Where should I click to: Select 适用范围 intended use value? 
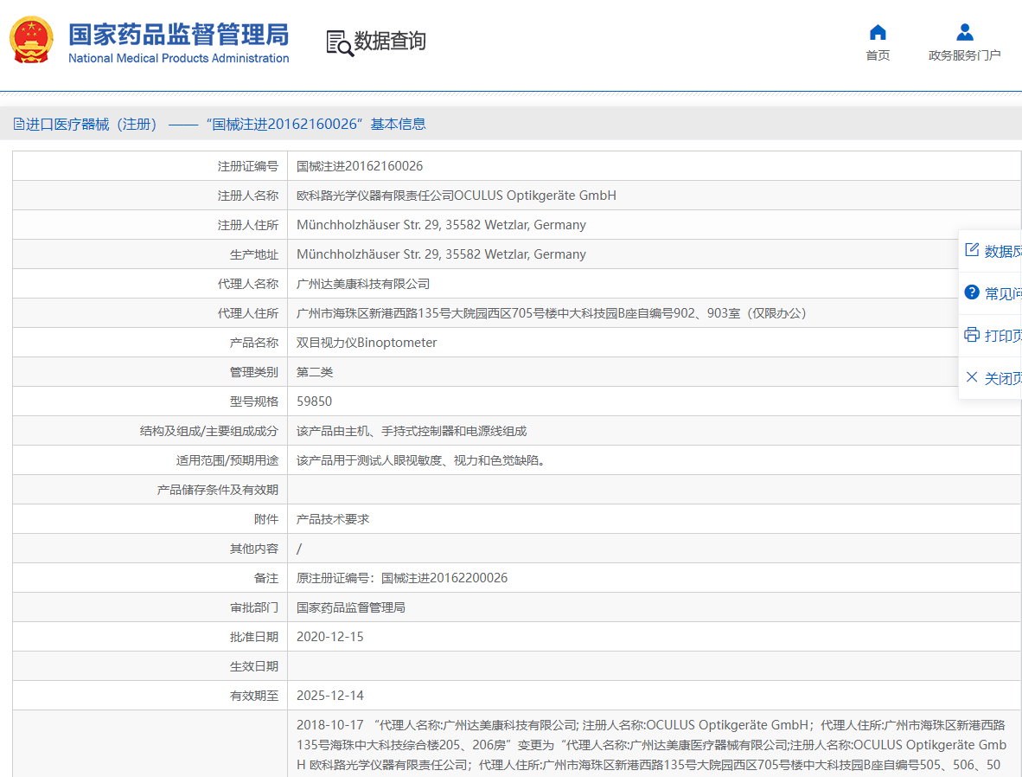coord(423,460)
